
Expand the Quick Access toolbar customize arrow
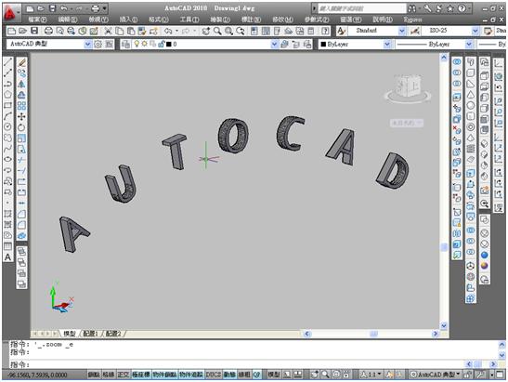tap(105, 8)
